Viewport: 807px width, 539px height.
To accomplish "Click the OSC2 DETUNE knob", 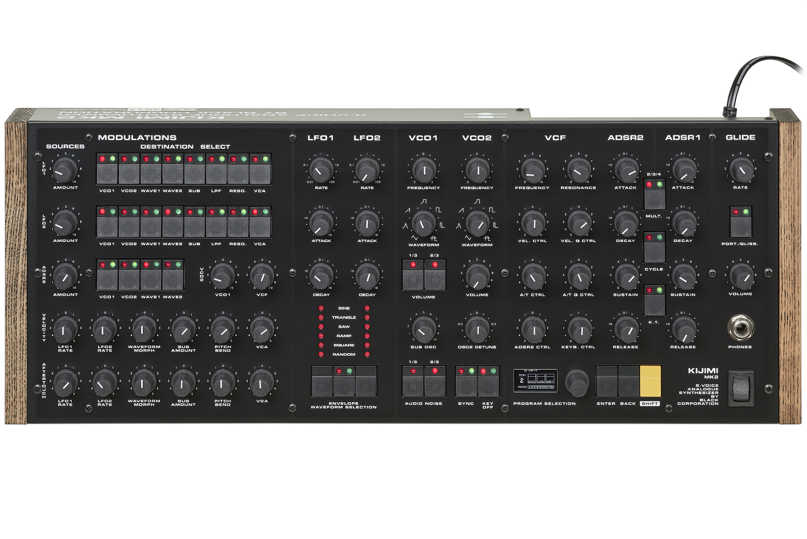I will 477,328.
